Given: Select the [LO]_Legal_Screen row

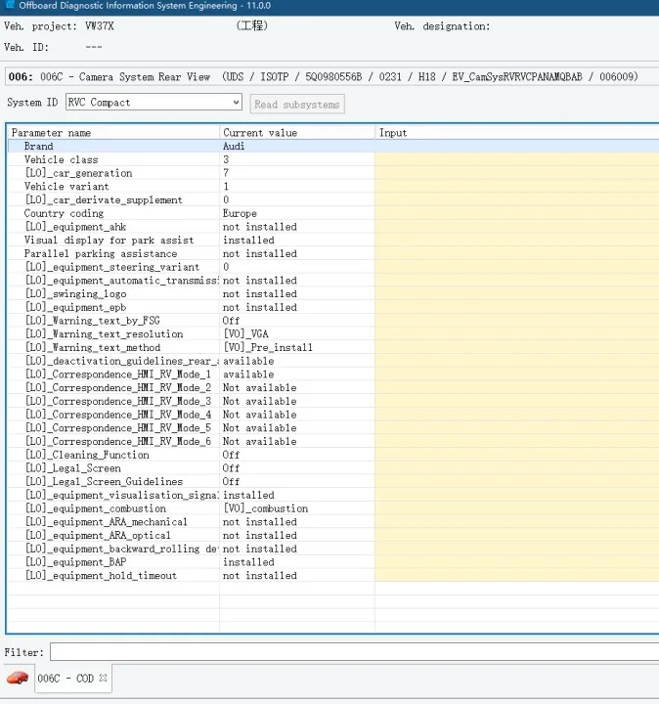Looking at the screenshot, I should point(333,468).
